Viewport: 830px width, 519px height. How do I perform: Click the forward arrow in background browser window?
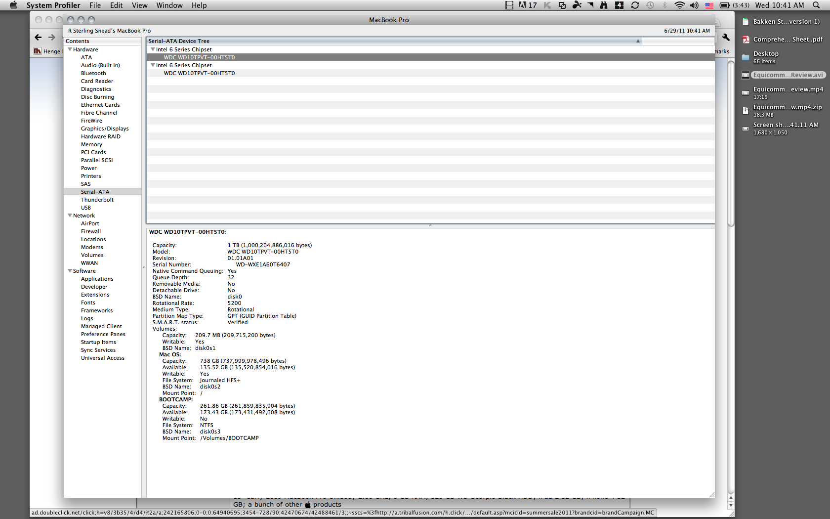[x=52, y=37]
